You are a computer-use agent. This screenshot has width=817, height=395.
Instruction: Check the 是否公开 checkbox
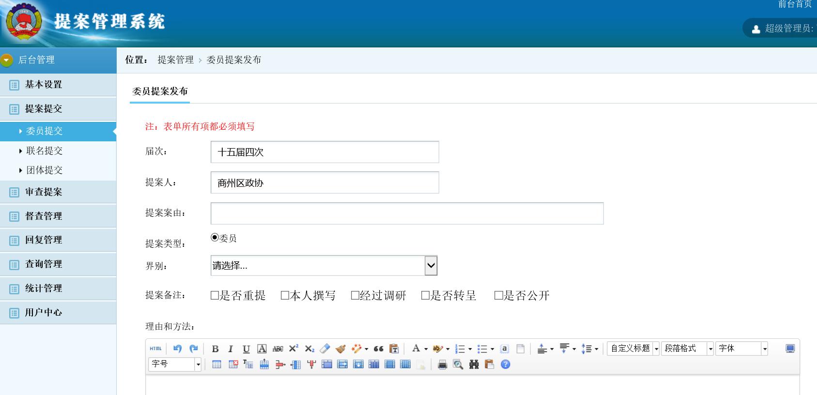pos(499,295)
